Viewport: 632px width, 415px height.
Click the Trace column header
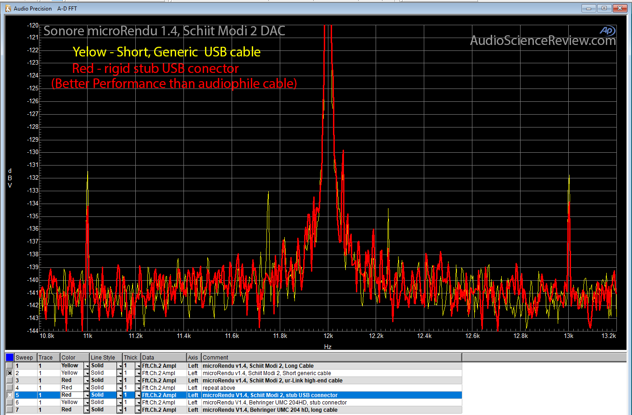(x=49, y=358)
